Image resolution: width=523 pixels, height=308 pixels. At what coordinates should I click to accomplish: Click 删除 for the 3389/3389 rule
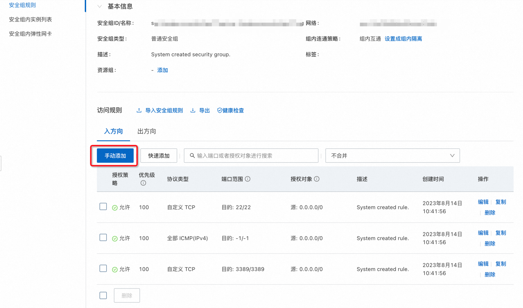(490, 275)
